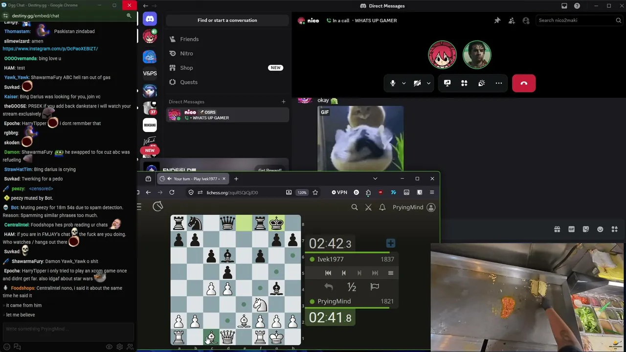
Task: Open the Lichess board menu
Action: pos(391,273)
